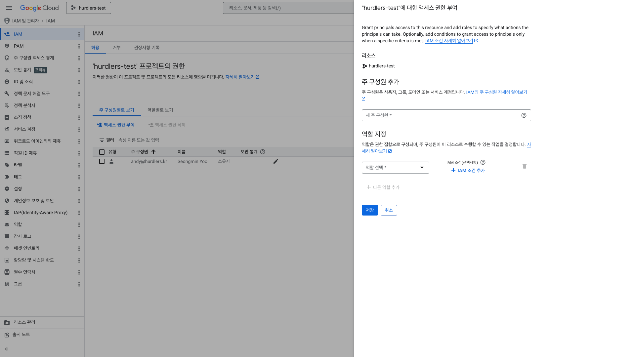Viewport: 635px width, 357px height.
Task: Click the 리소스 관리 folder icon
Action: (7, 323)
